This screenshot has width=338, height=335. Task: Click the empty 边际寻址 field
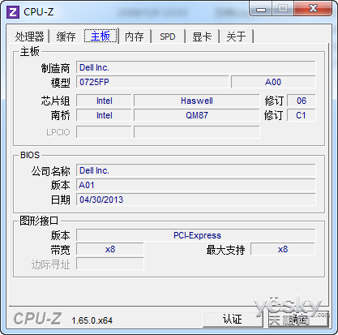[x=110, y=264]
